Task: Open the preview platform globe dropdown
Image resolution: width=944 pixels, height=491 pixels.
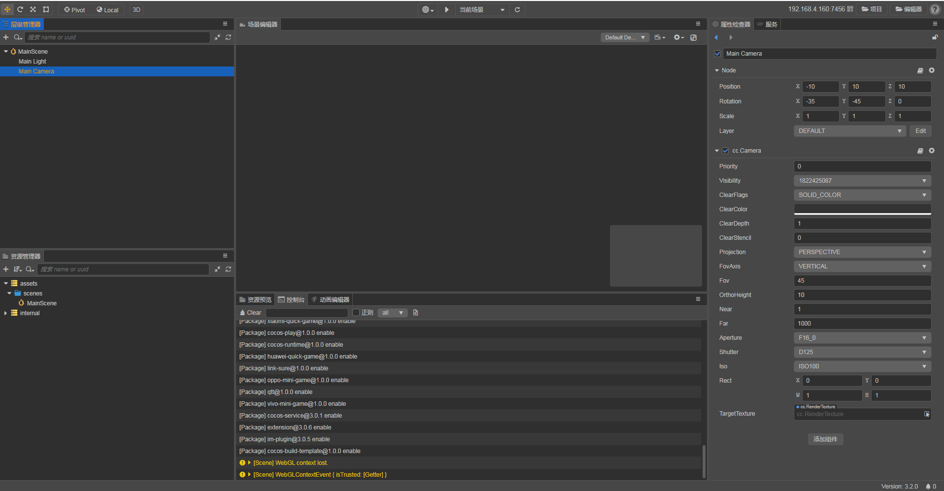Action: (x=428, y=10)
